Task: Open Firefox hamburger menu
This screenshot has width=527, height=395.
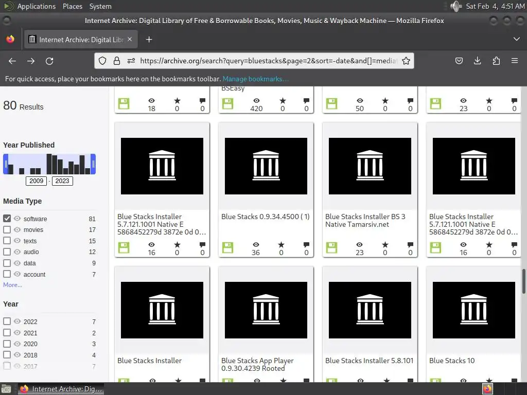Action: coord(515,61)
